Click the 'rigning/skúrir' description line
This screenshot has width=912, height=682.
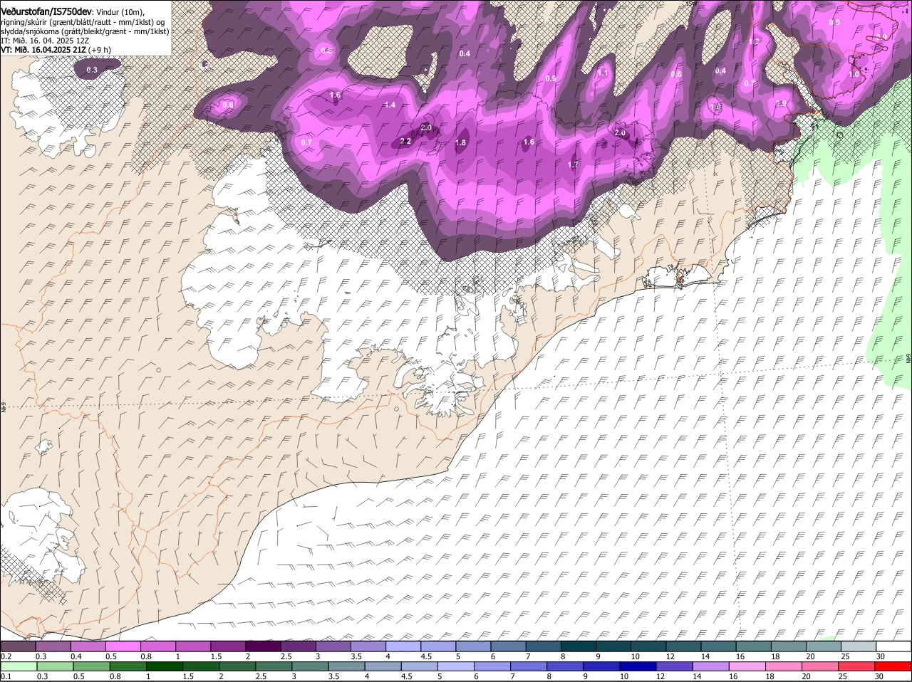83,22
